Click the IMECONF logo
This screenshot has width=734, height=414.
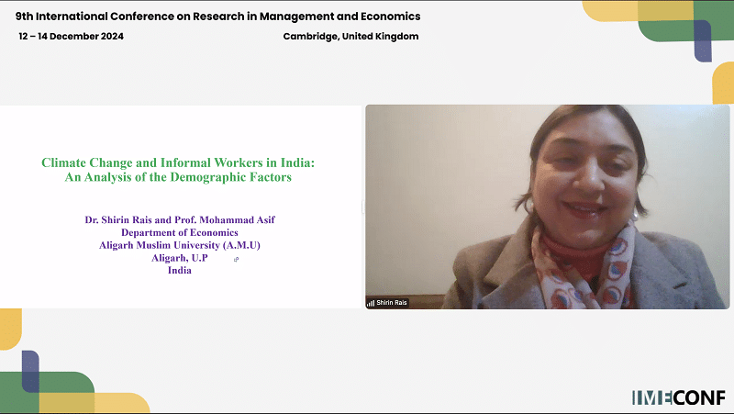tap(678, 397)
